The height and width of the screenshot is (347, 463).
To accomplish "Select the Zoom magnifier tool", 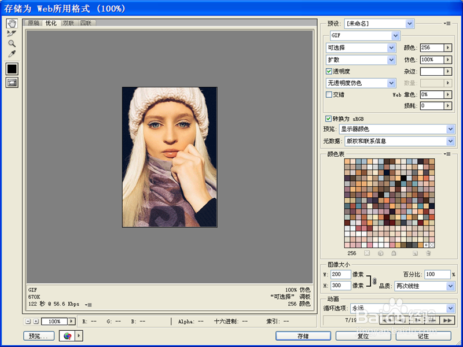I will tap(12, 43).
